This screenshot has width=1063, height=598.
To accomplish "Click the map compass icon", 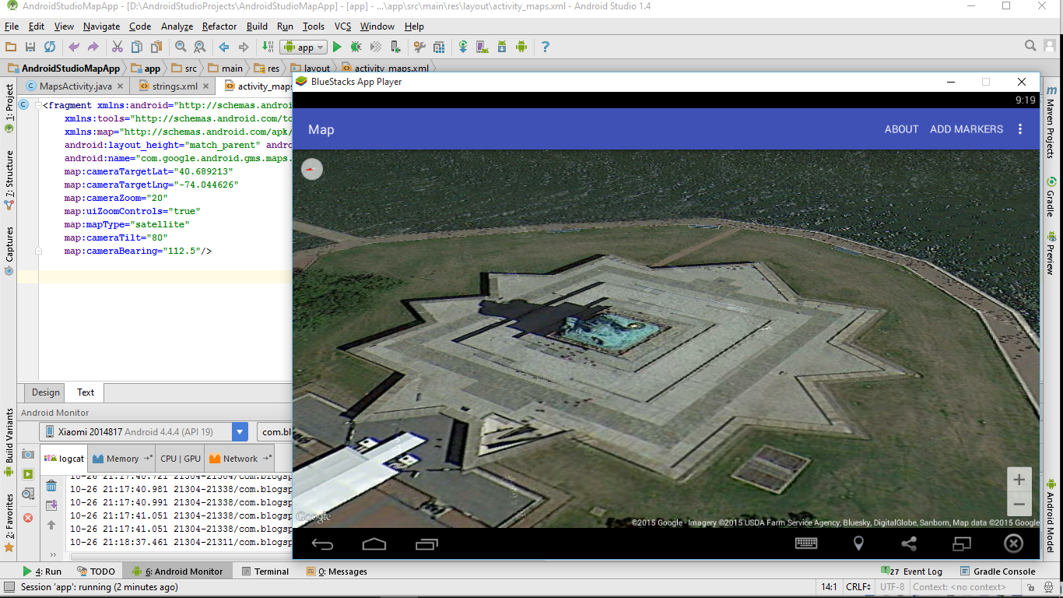I will [312, 169].
